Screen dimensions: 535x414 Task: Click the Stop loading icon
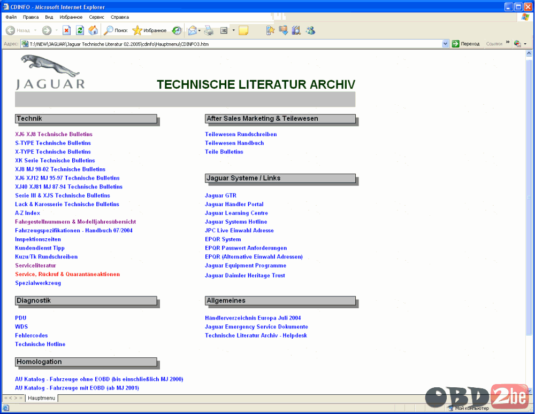click(x=66, y=30)
